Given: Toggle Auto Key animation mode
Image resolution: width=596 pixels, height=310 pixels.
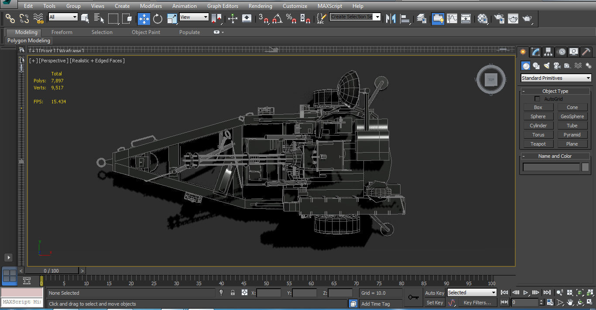Looking at the screenshot, I should coord(434,293).
